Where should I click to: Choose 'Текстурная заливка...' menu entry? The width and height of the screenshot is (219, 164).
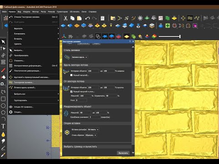(x=34, y=82)
